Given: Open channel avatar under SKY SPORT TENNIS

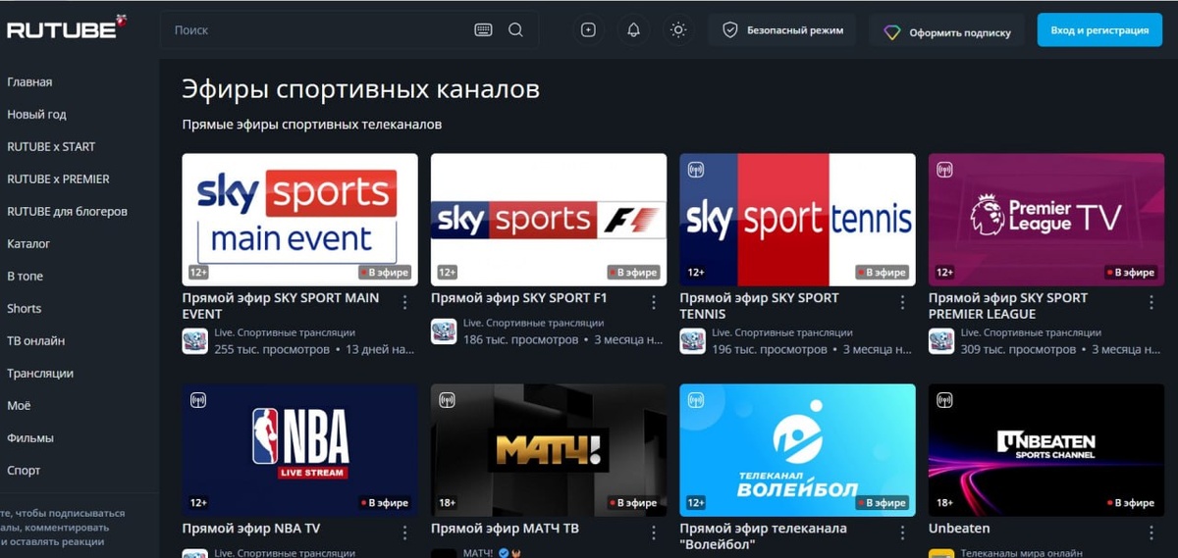Looking at the screenshot, I should [692, 341].
